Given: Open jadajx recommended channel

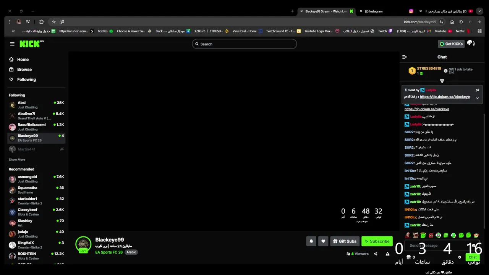Looking at the screenshot, I should tap(36, 234).
